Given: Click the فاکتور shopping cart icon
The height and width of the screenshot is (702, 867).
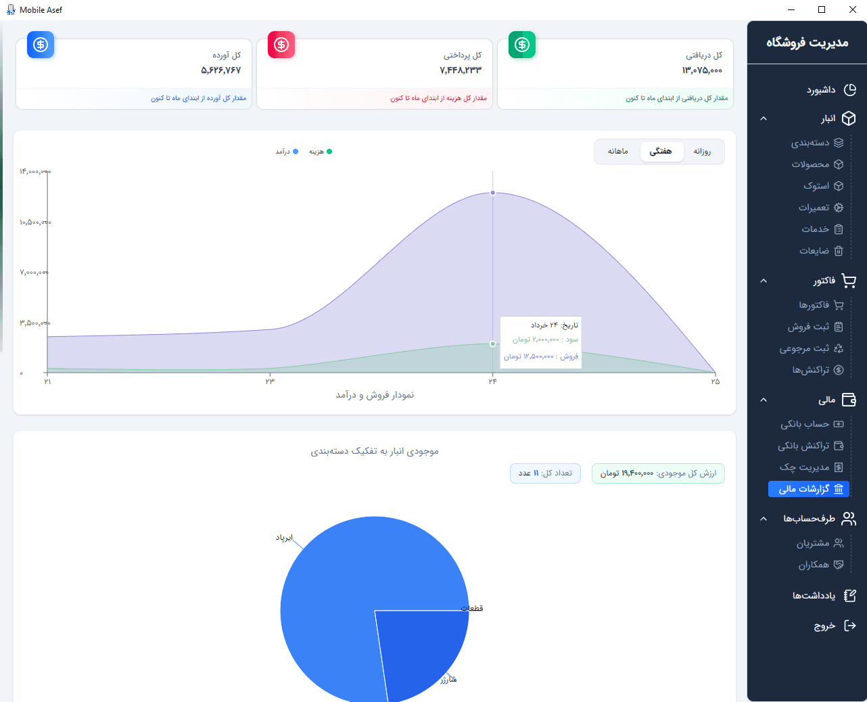Looking at the screenshot, I should [x=849, y=281].
